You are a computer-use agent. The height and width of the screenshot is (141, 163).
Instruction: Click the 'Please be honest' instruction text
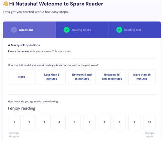click(x=40, y=51)
